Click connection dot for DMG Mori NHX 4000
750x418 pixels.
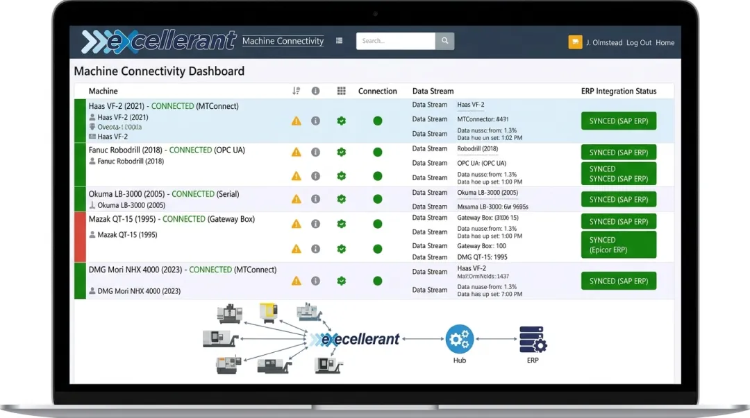coord(377,281)
